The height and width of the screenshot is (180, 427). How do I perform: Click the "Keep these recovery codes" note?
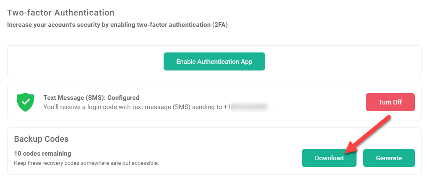click(86, 163)
